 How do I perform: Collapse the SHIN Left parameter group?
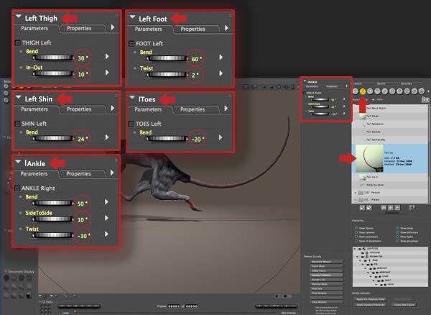(x=17, y=124)
